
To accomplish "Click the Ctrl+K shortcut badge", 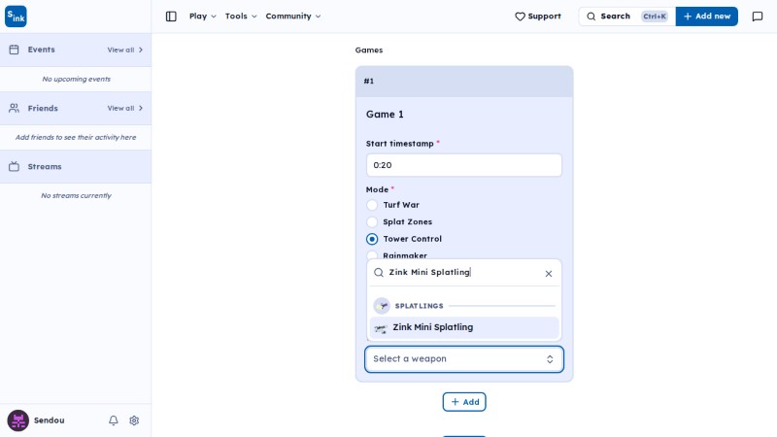I will (x=655, y=17).
